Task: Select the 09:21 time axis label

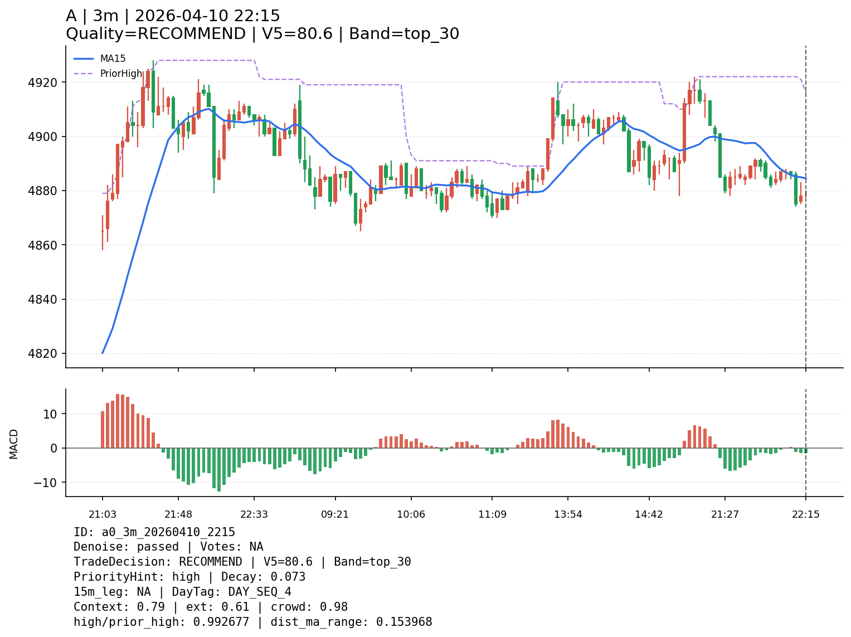Action: 335,514
